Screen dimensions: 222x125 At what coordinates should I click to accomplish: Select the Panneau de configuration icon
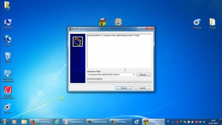[8, 76]
